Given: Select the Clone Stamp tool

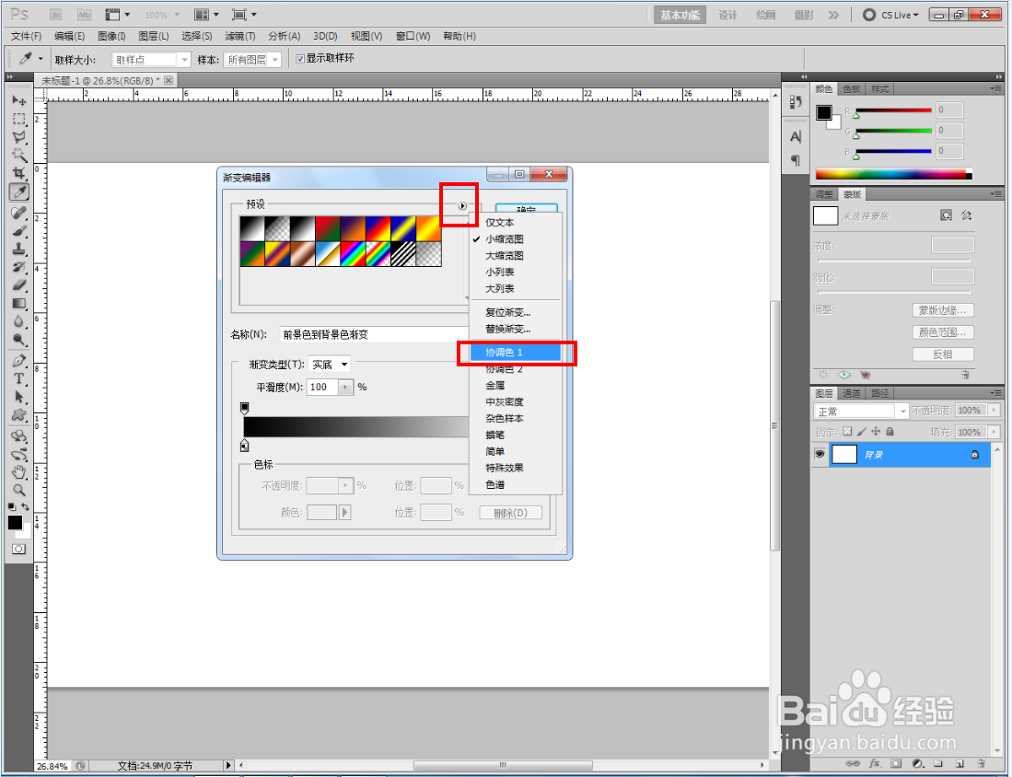Looking at the screenshot, I should click(x=18, y=249).
